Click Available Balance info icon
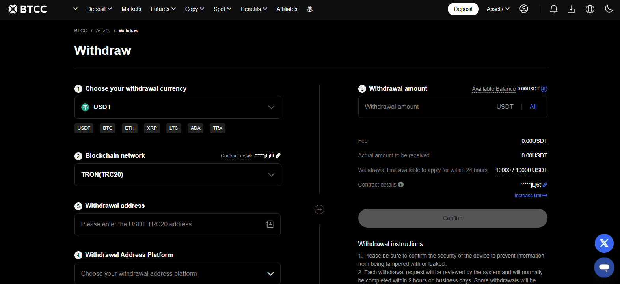 (x=544, y=89)
